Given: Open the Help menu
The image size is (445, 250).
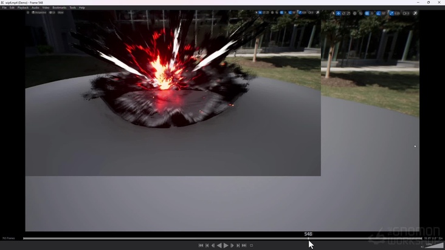Looking at the screenshot, I should [81, 8].
